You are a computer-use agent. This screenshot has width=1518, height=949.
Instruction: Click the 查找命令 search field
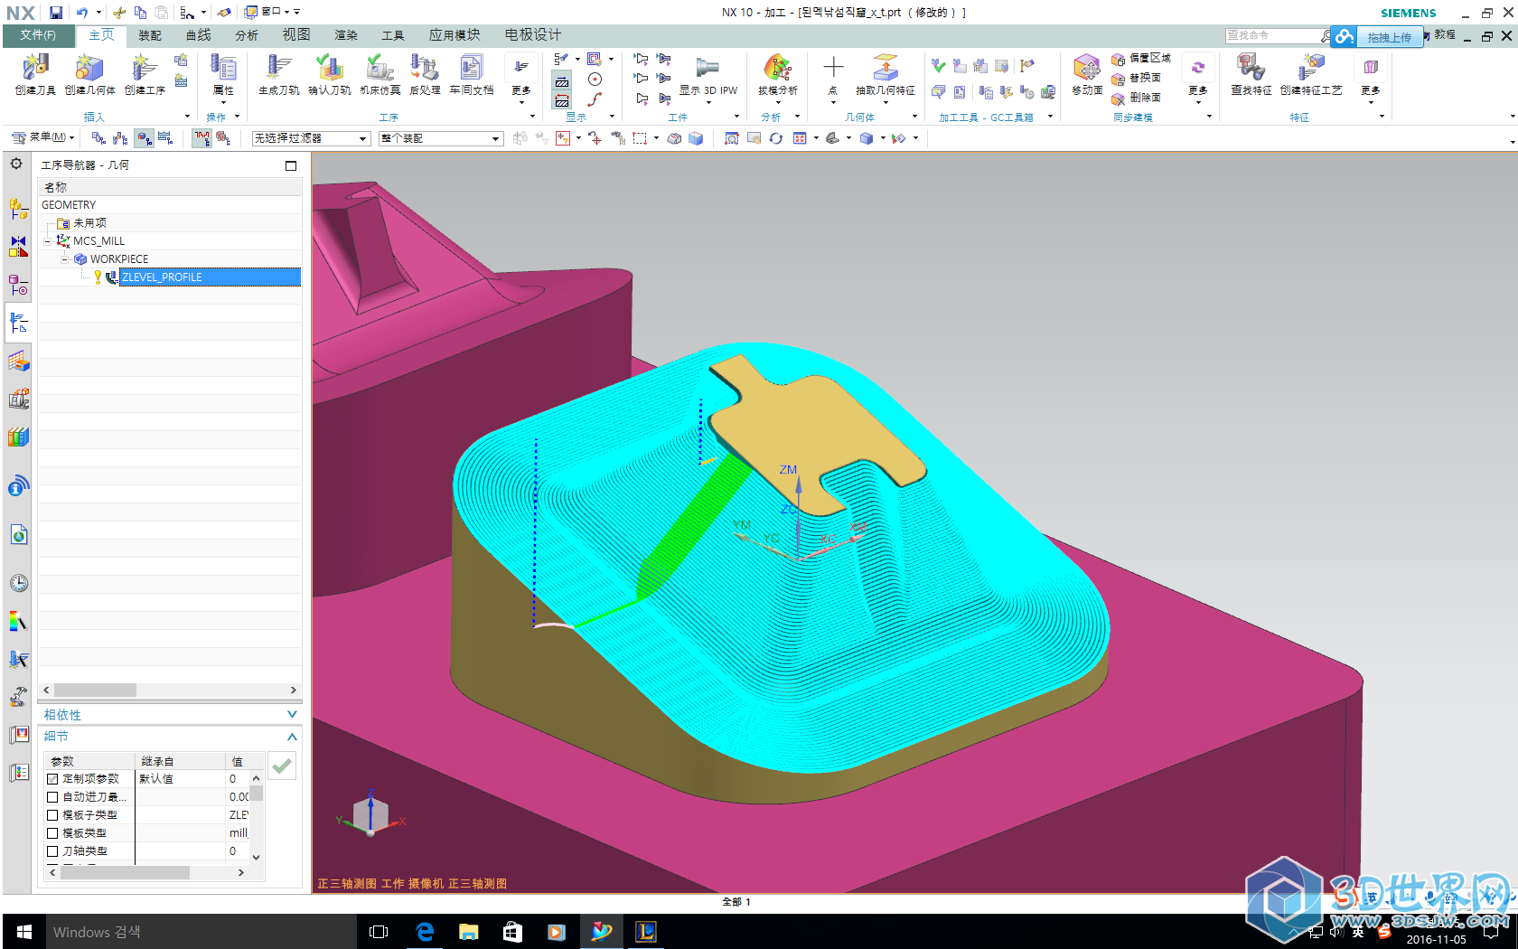pos(1274,35)
